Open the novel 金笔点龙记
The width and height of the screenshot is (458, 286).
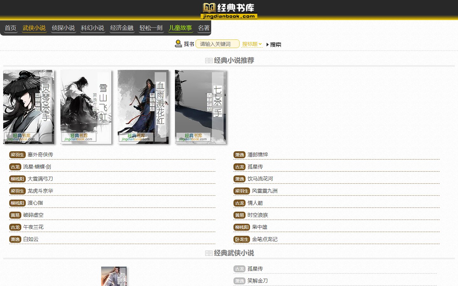[265, 239]
